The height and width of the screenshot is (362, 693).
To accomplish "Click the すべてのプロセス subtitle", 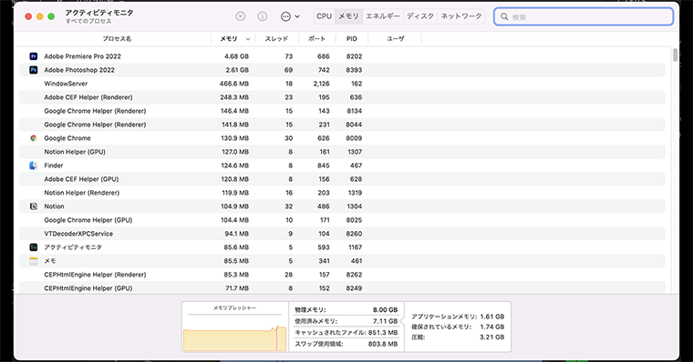I will coord(88,21).
